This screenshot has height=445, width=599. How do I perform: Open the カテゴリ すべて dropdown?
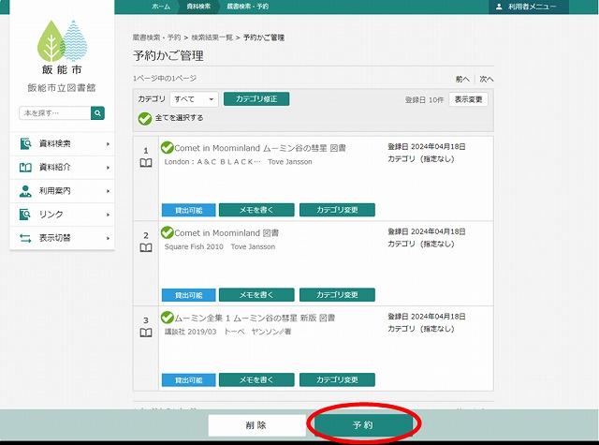tap(194, 98)
